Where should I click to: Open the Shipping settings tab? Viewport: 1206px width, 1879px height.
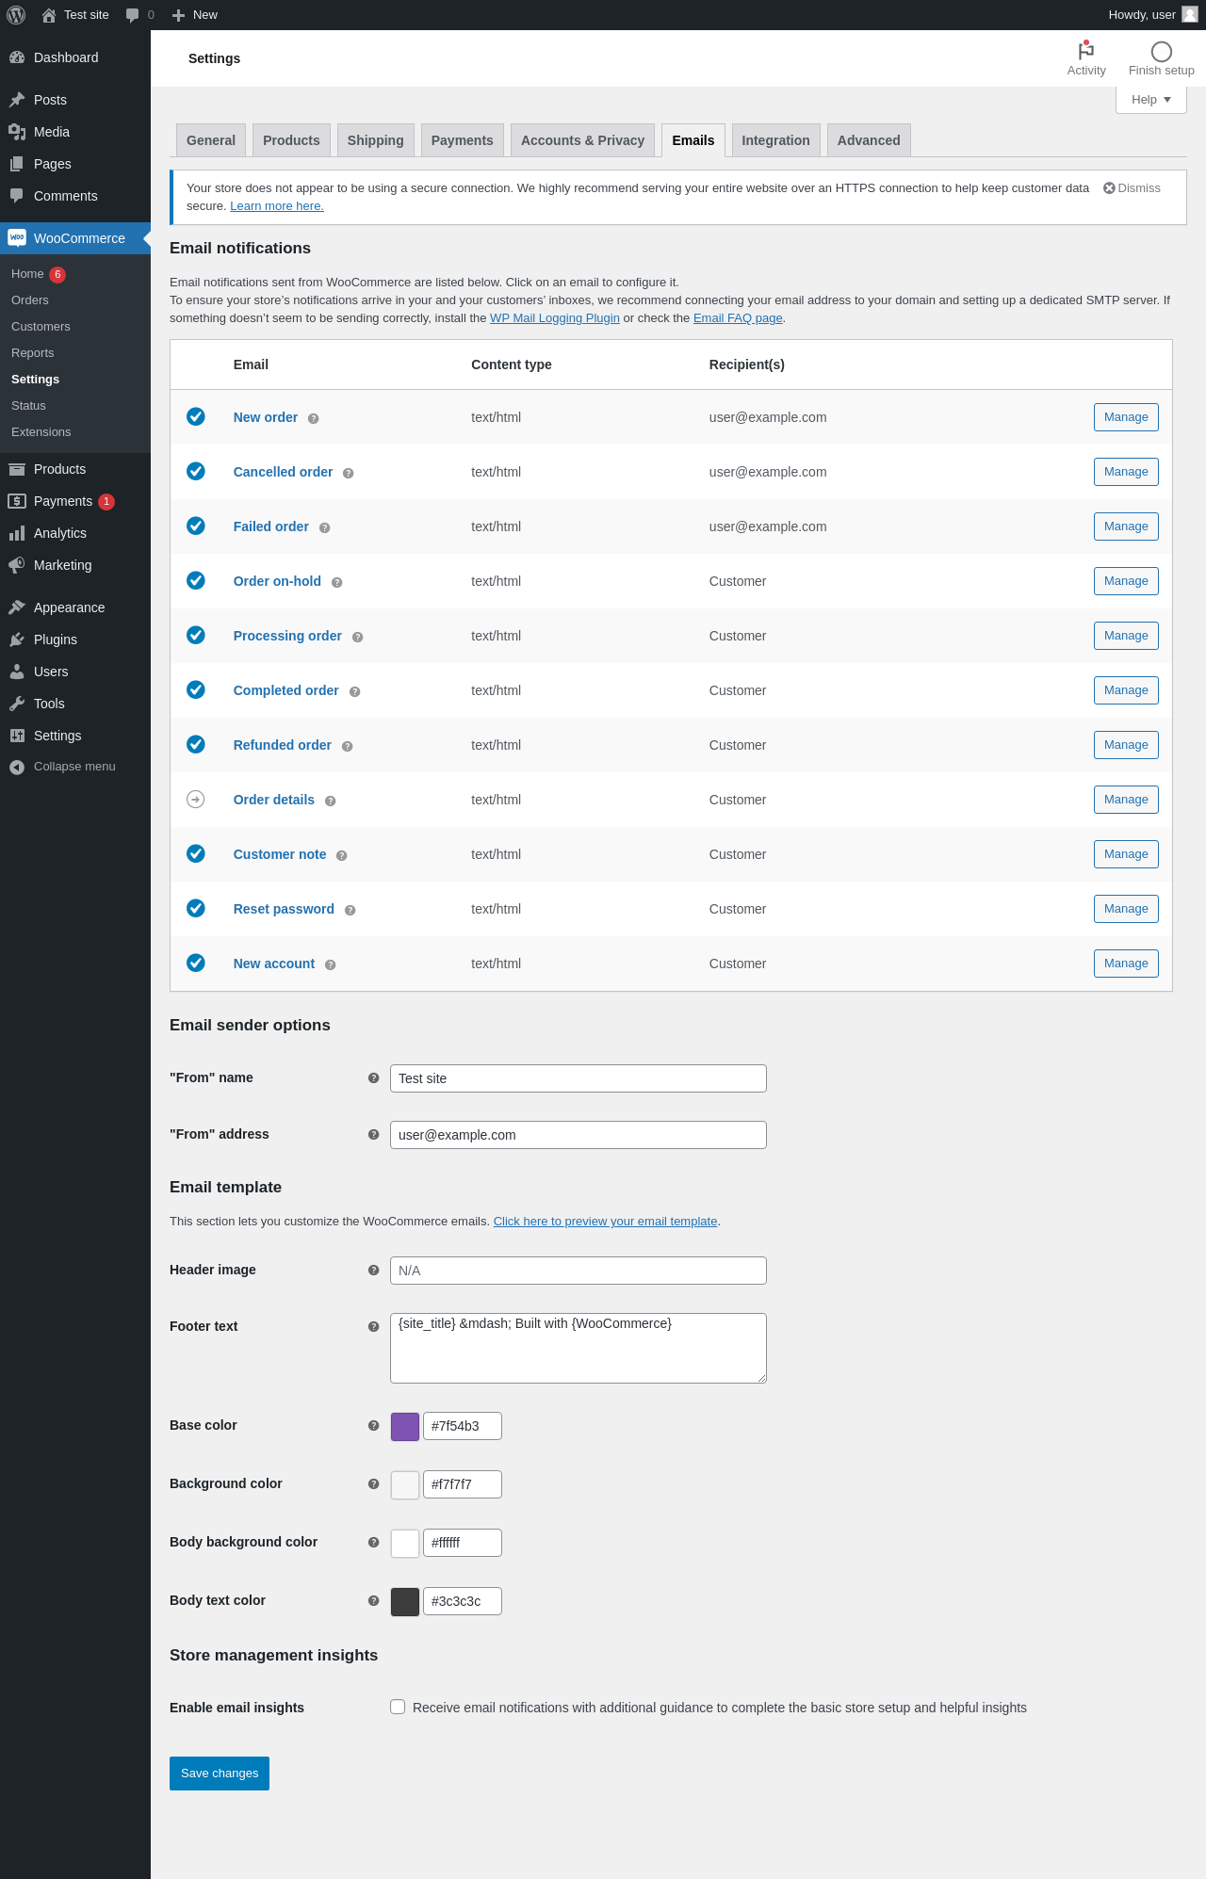click(x=375, y=140)
